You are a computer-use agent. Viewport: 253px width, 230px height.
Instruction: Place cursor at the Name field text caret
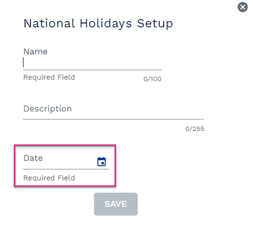(23, 62)
